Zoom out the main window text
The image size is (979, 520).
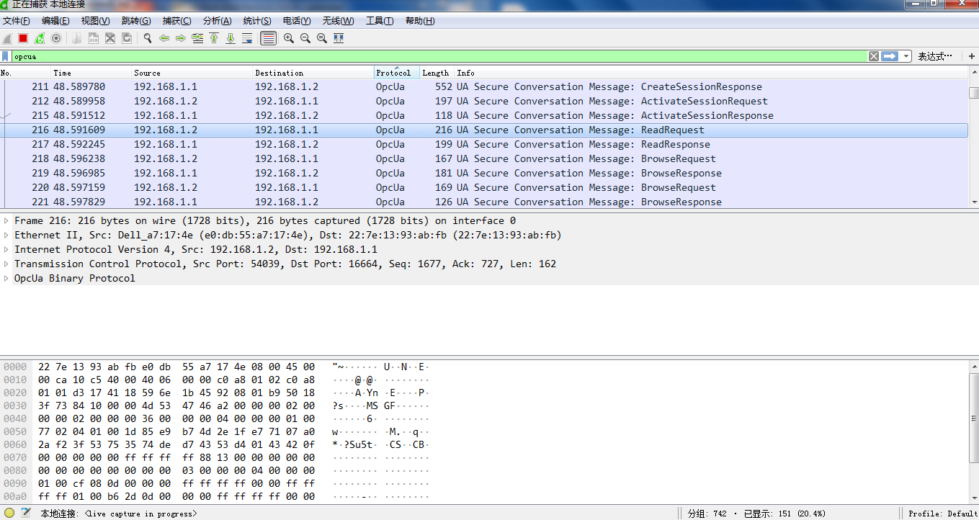(x=305, y=38)
